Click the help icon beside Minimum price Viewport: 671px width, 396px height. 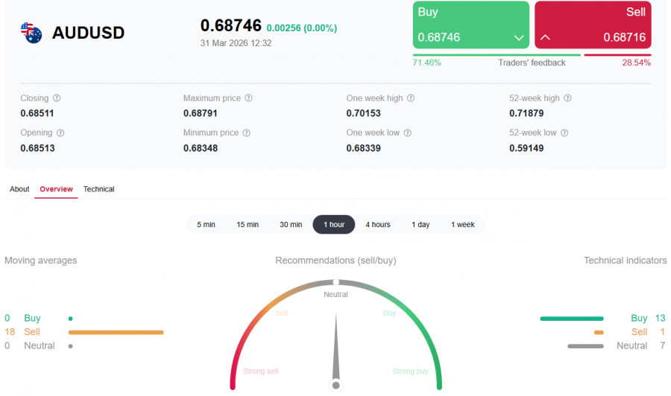246,133
